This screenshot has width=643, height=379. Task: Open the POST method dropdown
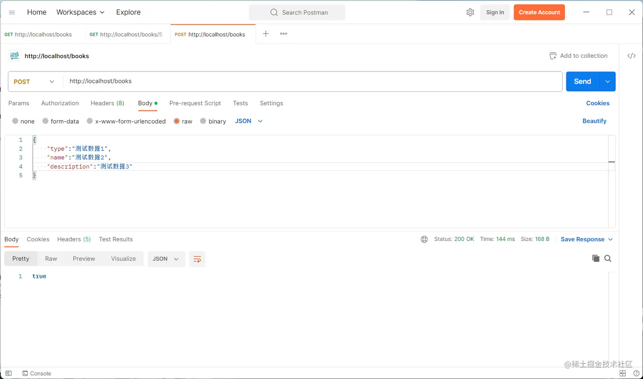click(35, 82)
